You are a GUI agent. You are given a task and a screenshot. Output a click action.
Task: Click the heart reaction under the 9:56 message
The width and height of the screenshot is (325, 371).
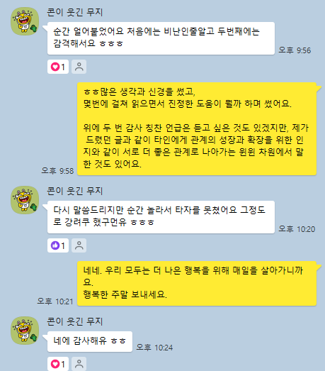point(58,67)
